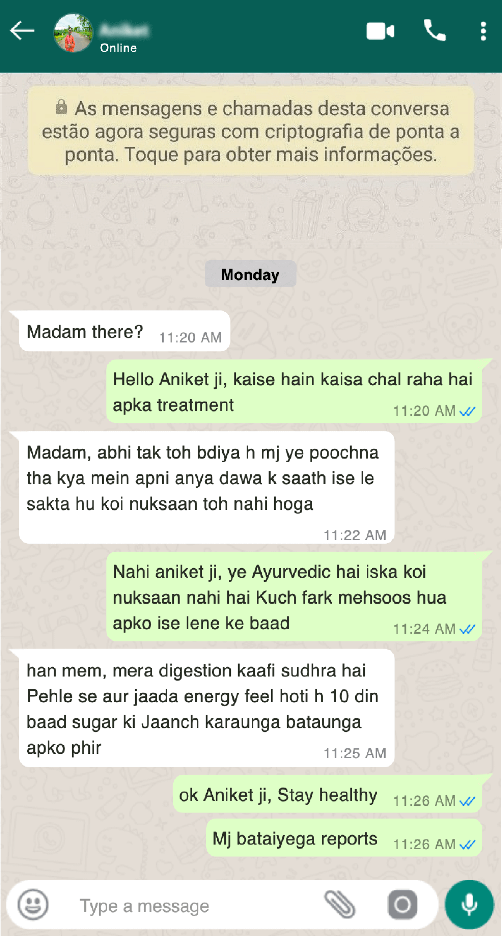Tap the message asking about anya dawa

tap(207, 488)
